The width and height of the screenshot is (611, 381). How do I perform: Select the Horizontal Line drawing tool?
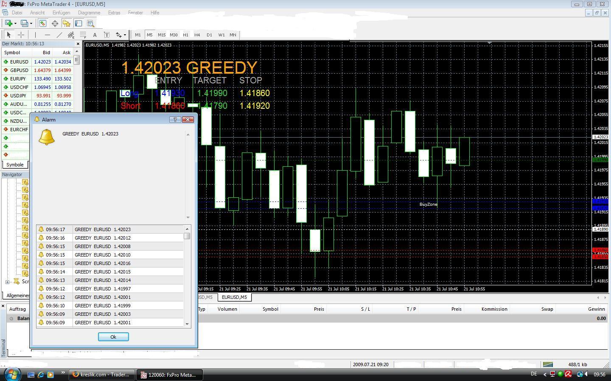[x=48, y=35]
